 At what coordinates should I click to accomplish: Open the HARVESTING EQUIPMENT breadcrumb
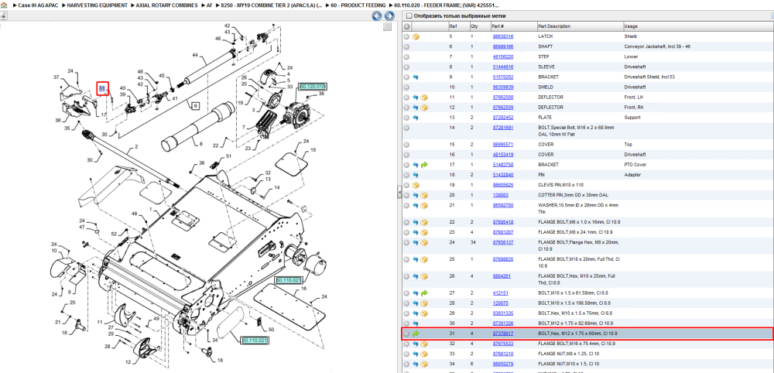[98, 5]
